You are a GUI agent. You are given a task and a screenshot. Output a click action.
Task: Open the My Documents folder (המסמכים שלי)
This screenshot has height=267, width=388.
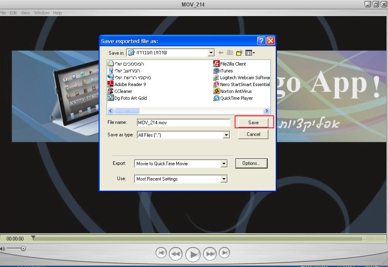126,64
